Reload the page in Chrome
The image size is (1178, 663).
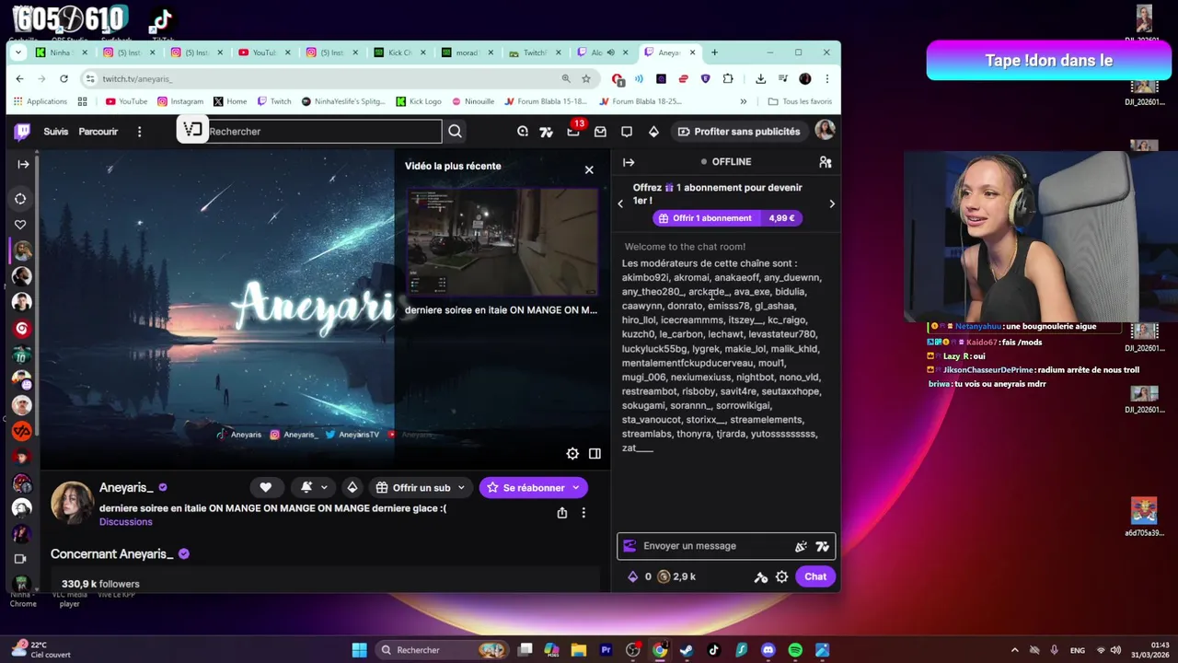click(x=64, y=78)
